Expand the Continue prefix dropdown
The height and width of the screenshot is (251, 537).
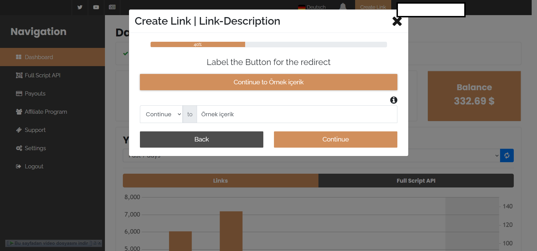point(161,114)
